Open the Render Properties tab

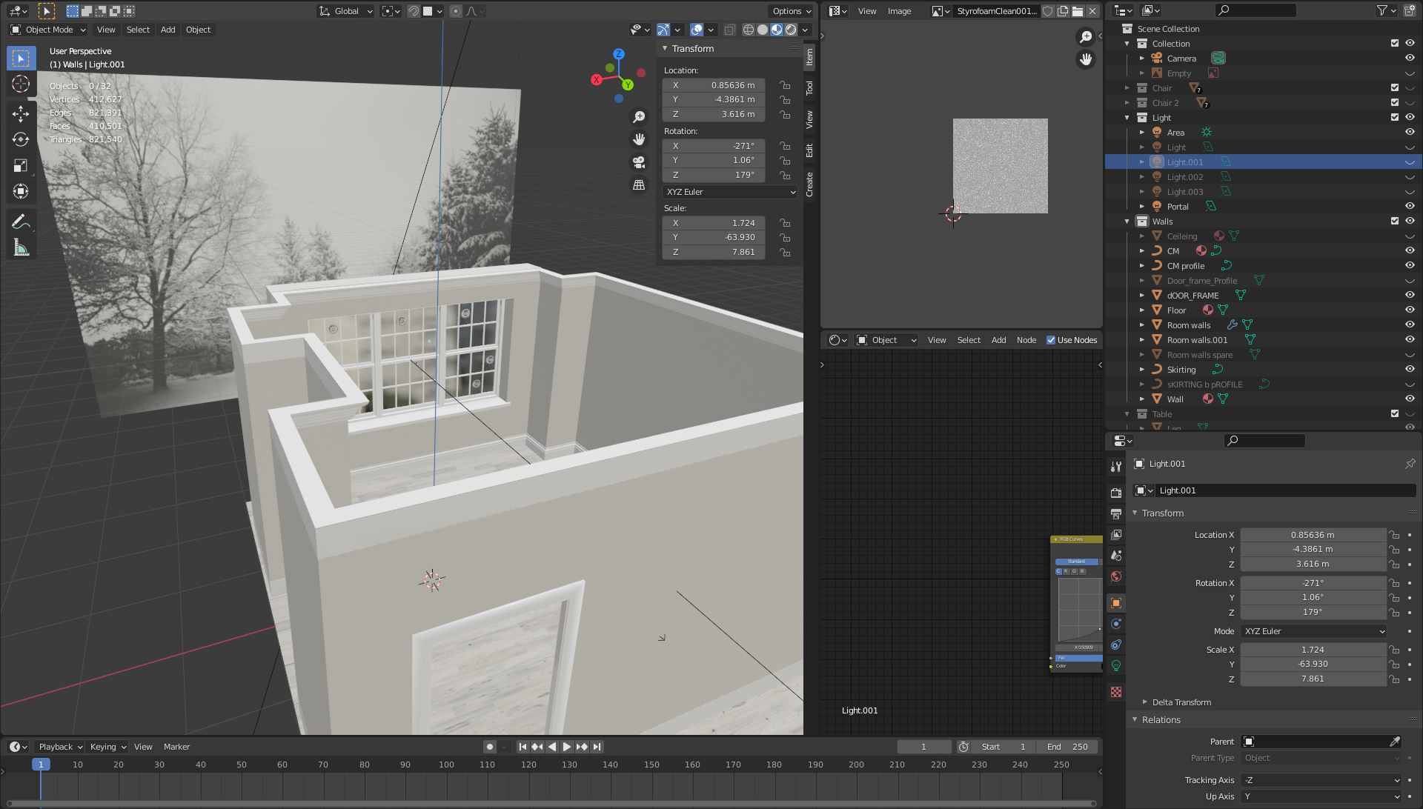point(1117,493)
